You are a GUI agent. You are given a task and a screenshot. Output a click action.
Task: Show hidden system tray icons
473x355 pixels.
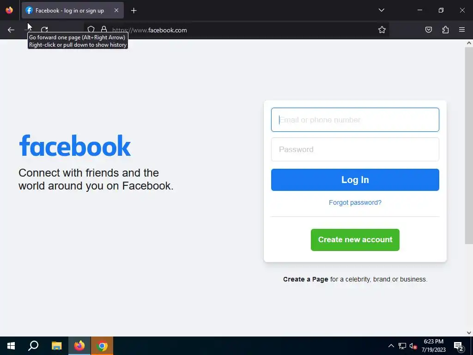pyautogui.click(x=391, y=346)
